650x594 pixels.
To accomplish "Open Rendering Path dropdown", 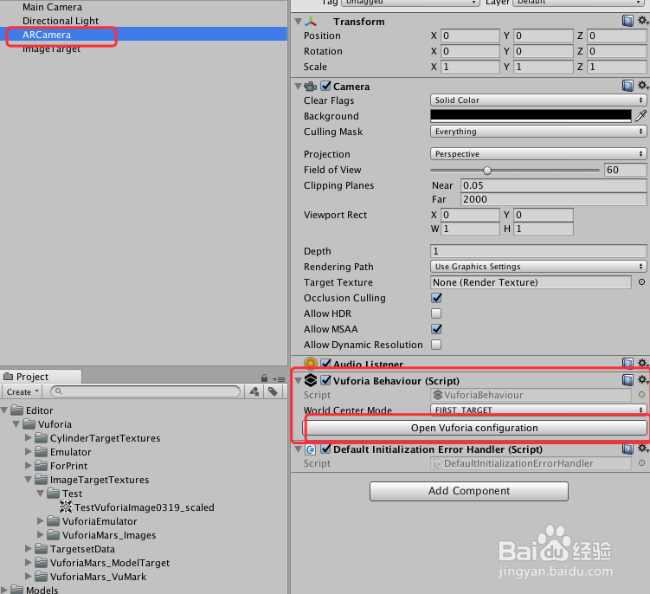I will point(538,267).
